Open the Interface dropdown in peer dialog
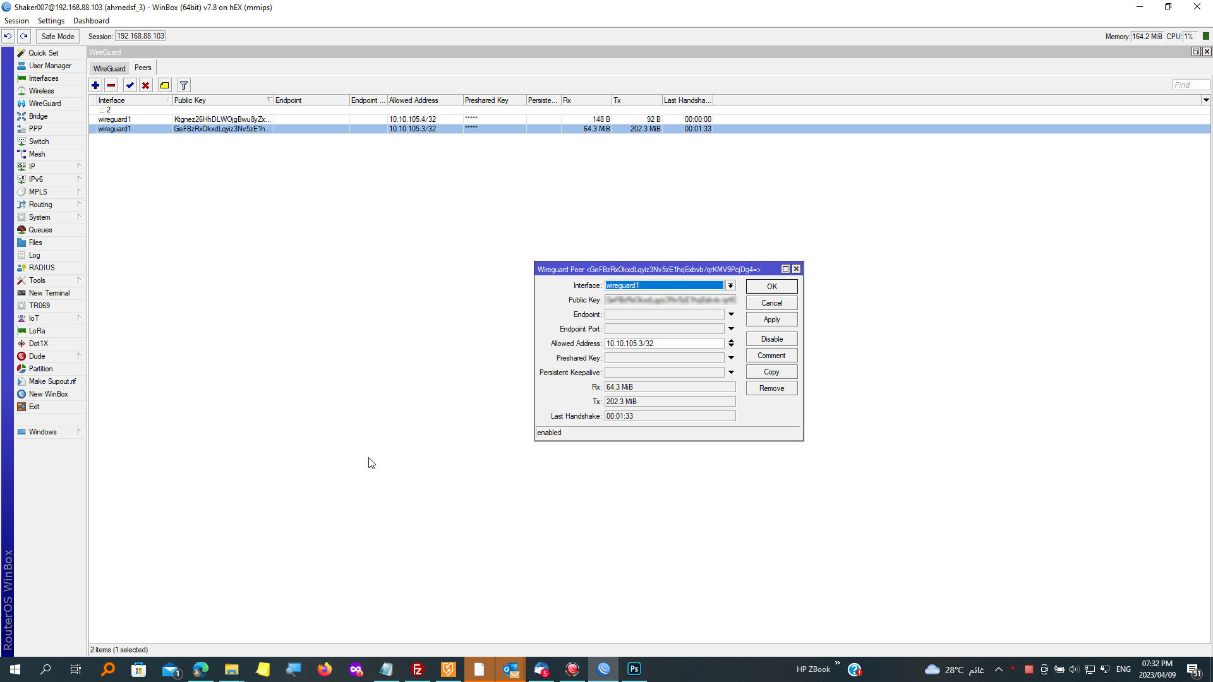The width and height of the screenshot is (1213, 682). click(730, 285)
